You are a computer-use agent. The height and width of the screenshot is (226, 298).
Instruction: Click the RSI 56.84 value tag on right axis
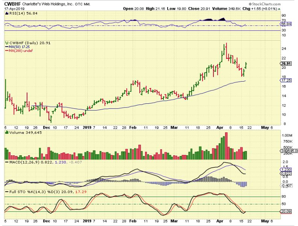point(286,24)
